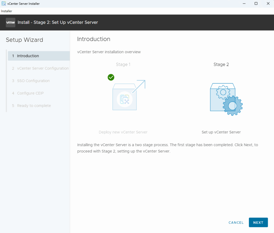This screenshot has height=233, width=274.
Task: Click the 'Stage 1' label
Action: point(123,64)
